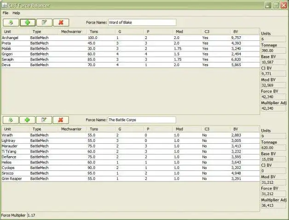Click the Tonnage field showing 620.00
Viewport: 289px width, 220px height.
tap(273, 148)
